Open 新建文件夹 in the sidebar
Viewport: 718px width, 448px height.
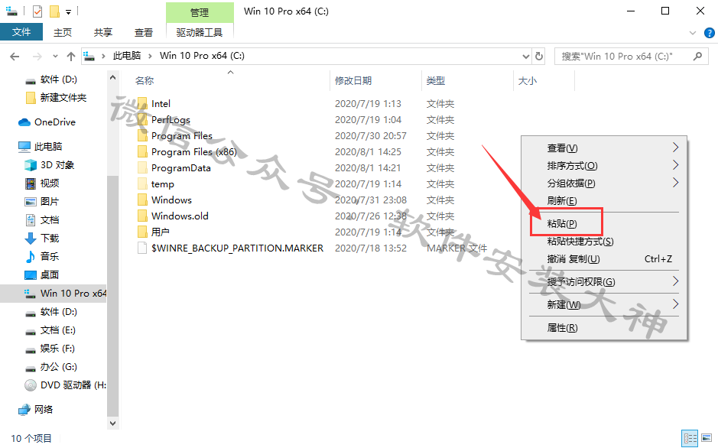pos(63,97)
